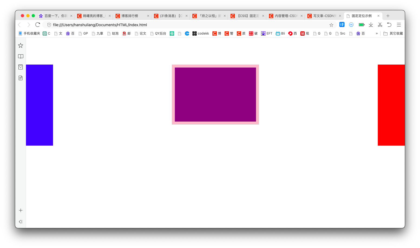Open a new tab with plus
Image resolution: width=420 pixels, height=248 pixels.
click(388, 16)
